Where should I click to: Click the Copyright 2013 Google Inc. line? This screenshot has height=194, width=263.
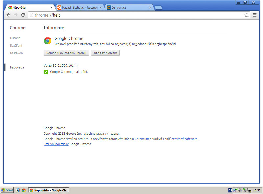(x=82, y=134)
